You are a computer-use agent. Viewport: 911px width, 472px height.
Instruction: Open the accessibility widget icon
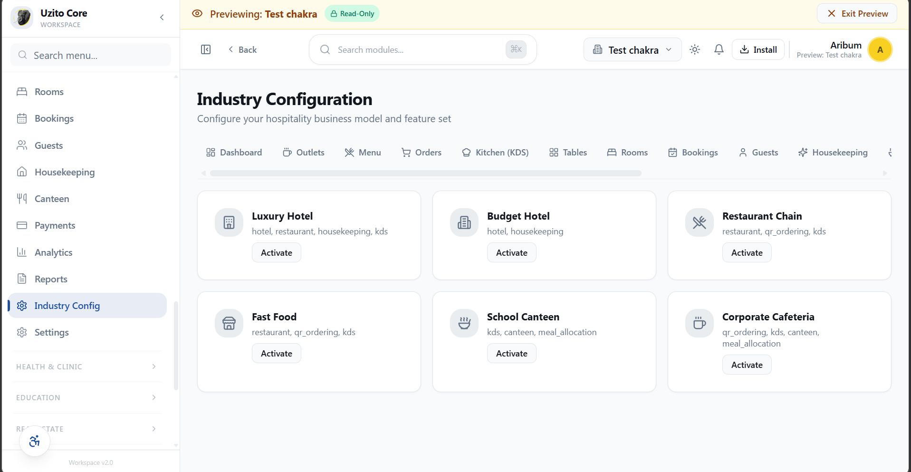click(x=35, y=441)
